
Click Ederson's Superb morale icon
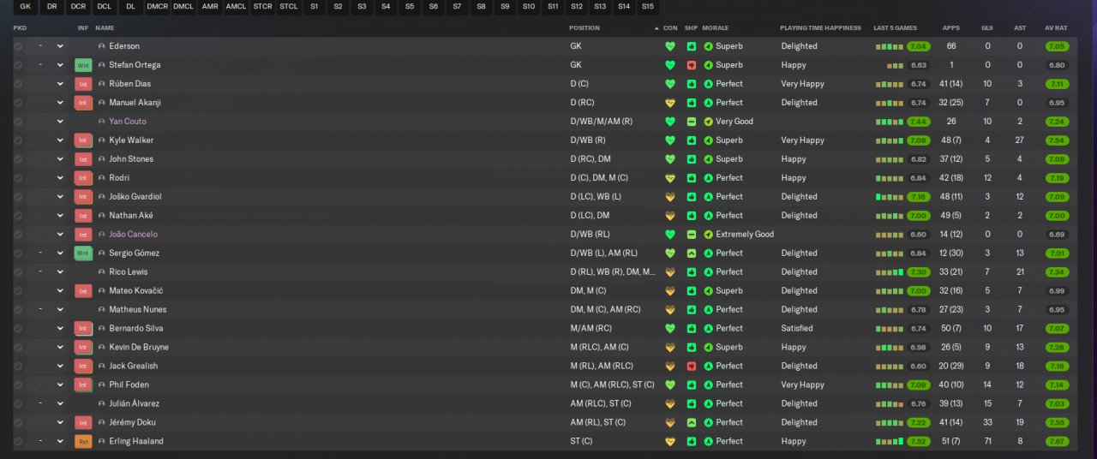708,46
